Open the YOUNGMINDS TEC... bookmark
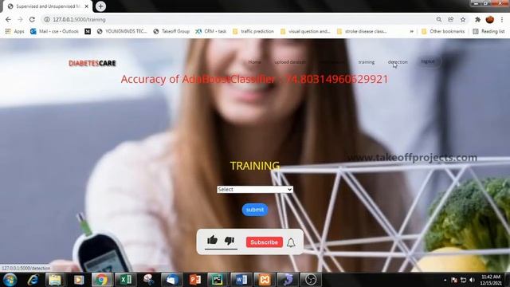Image resolution: width=510 pixels, height=287 pixels. (x=122, y=31)
